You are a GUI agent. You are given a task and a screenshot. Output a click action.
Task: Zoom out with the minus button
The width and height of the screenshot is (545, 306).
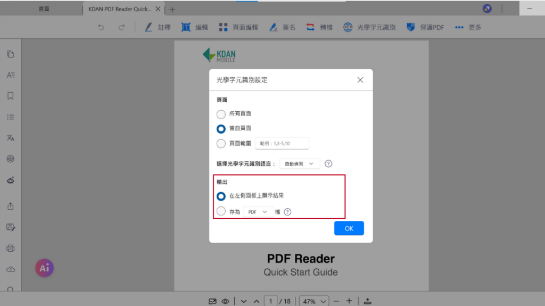pos(336,301)
